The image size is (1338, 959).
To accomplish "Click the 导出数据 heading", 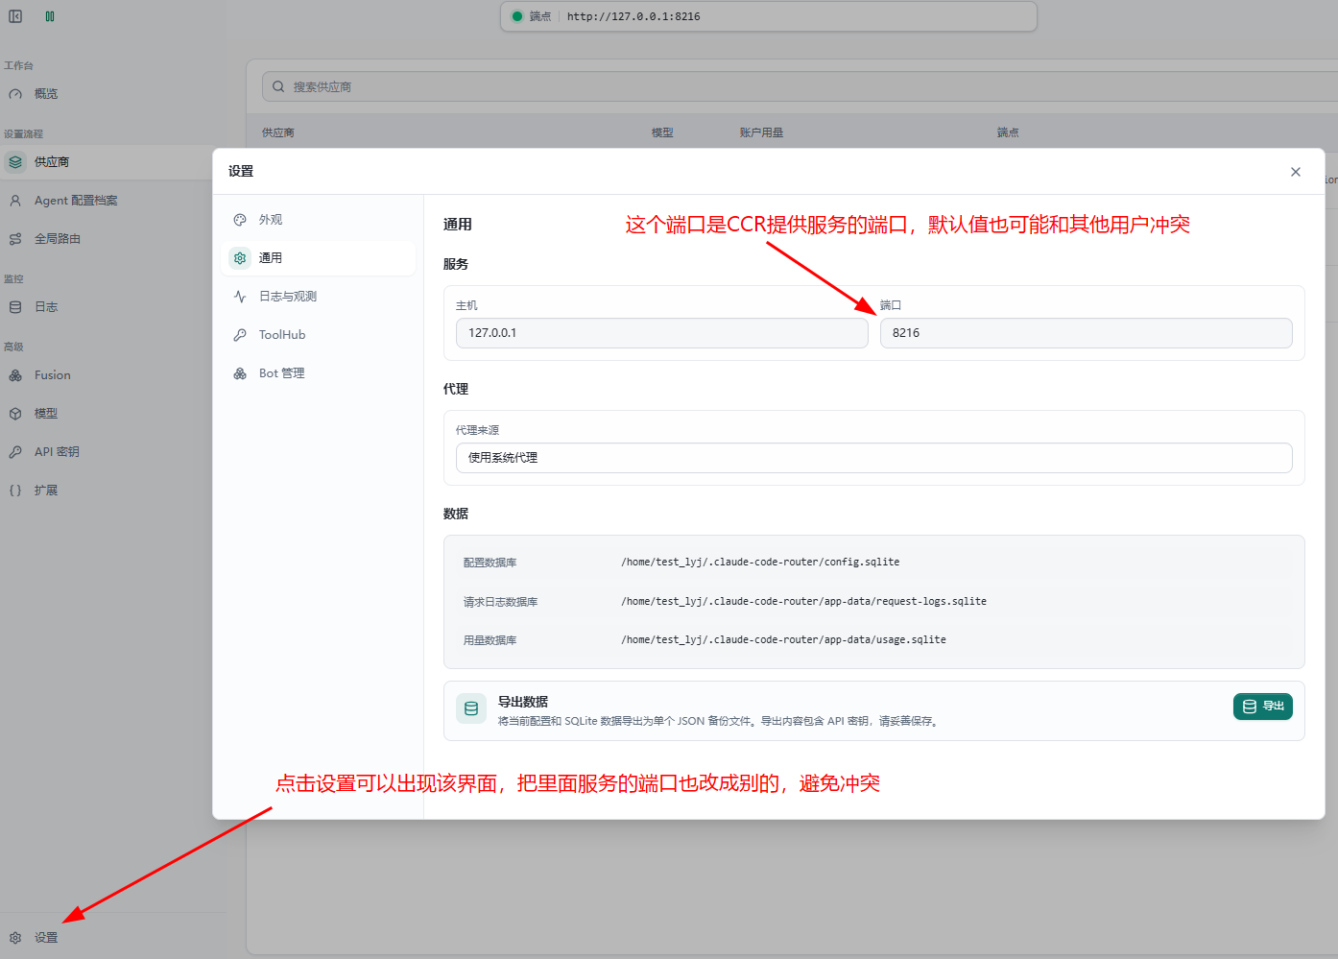I will 523,702.
